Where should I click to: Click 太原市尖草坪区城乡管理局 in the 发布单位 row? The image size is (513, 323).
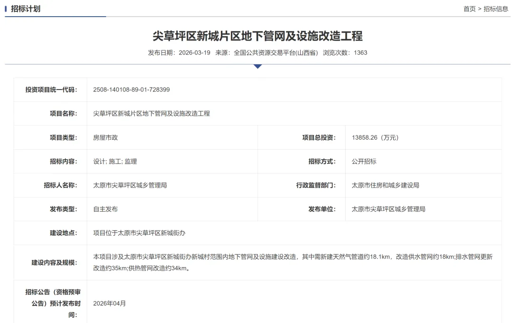click(389, 209)
